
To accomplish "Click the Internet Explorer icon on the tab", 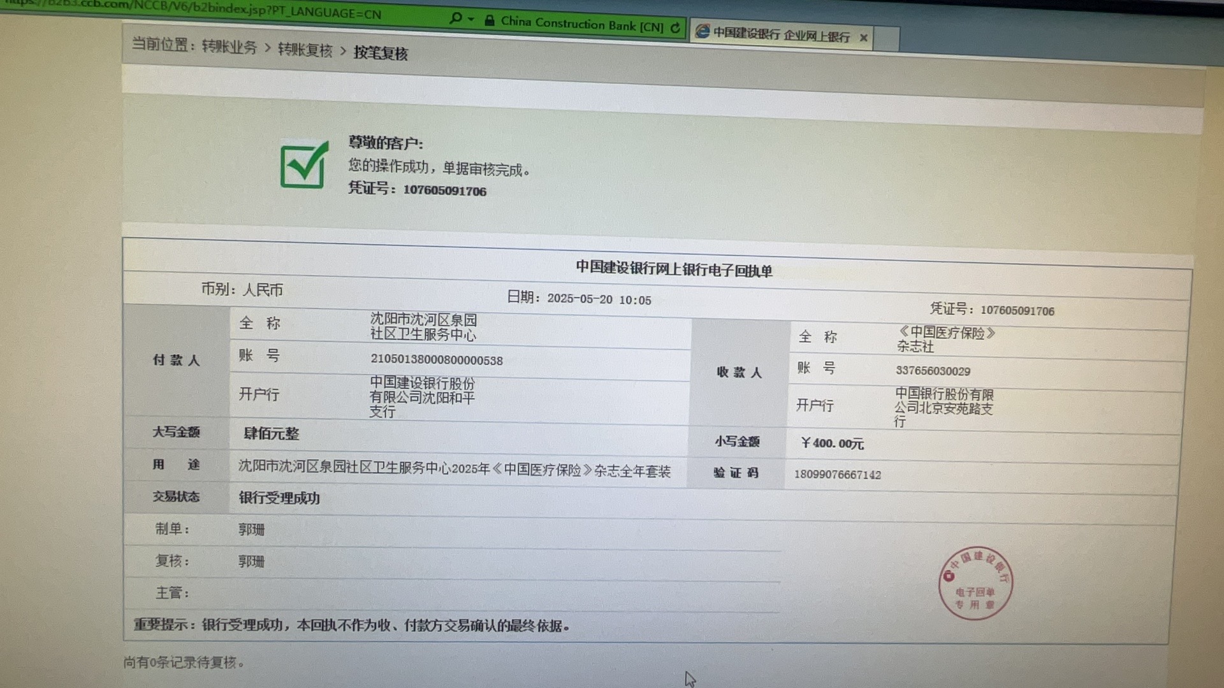I will click(702, 31).
